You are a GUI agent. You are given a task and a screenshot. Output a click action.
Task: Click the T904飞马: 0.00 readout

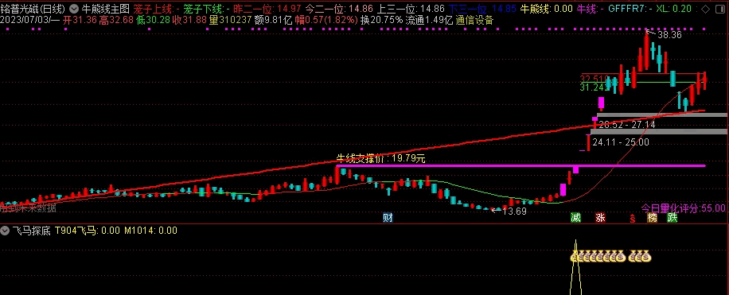point(88,231)
